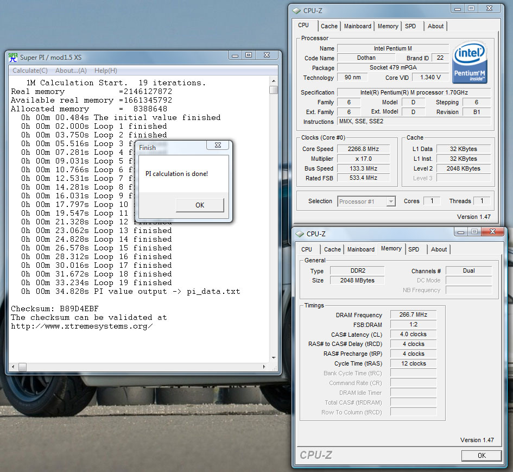Click the Super PI app icon in title bar
The image size is (513, 472).
(13, 57)
